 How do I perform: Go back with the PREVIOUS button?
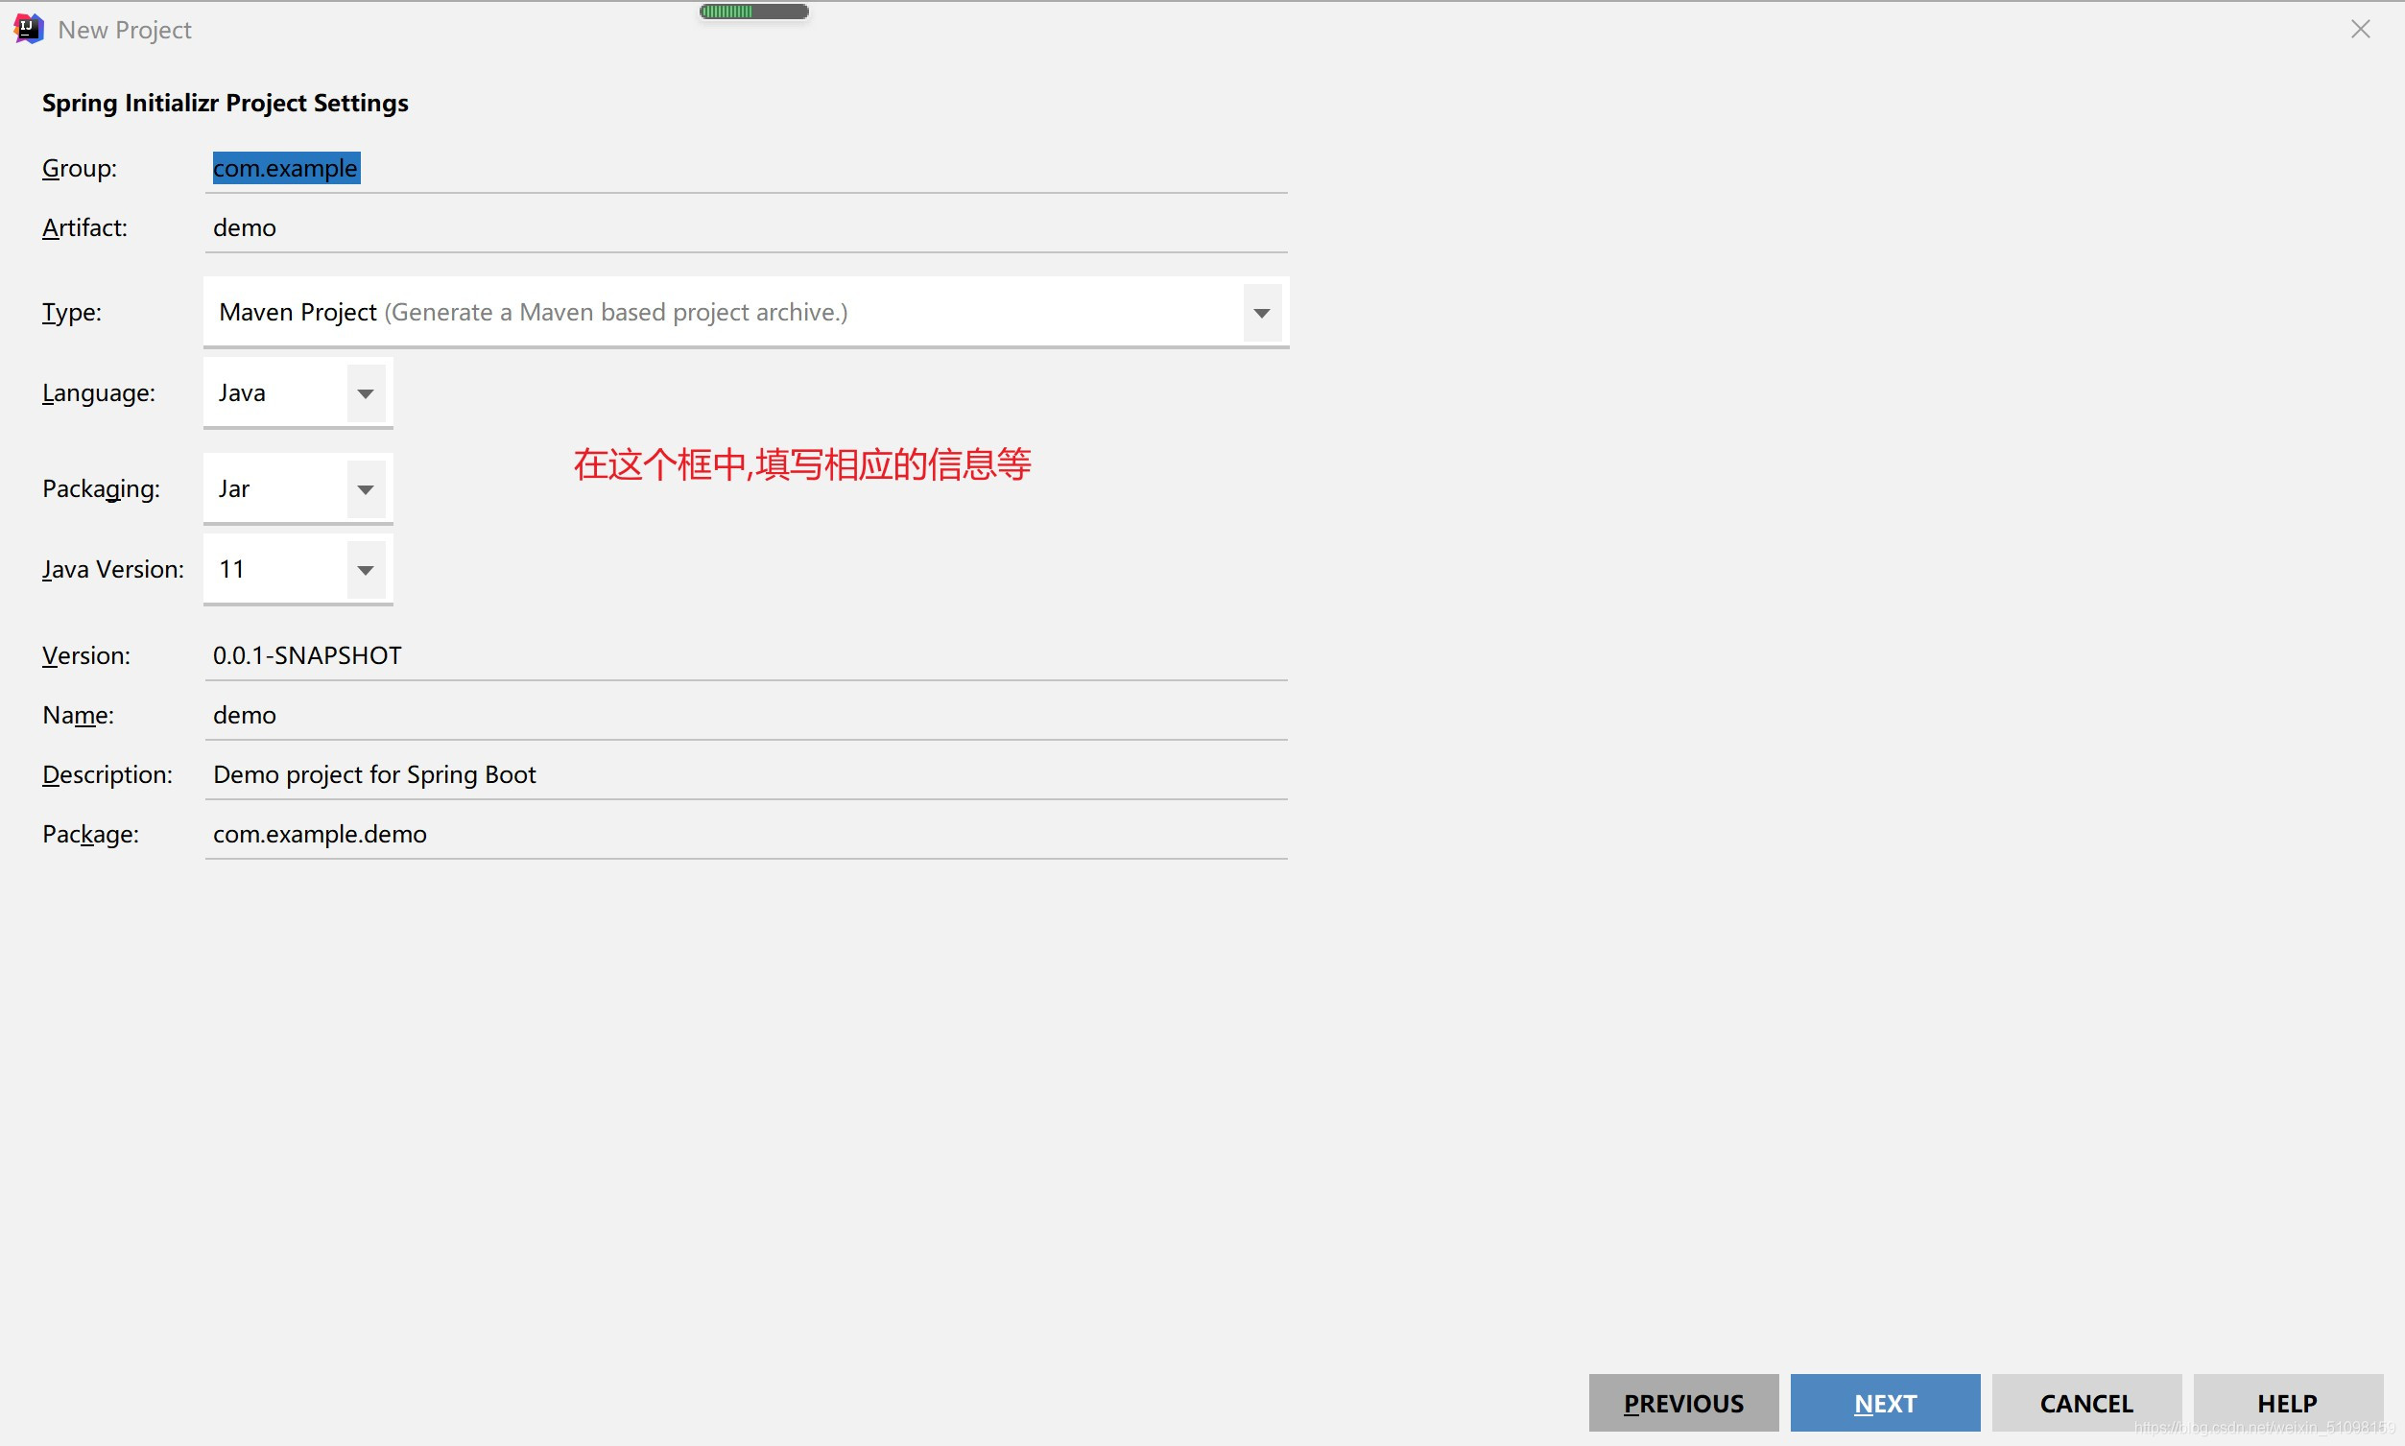pyautogui.click(x=1683, y=1402)
